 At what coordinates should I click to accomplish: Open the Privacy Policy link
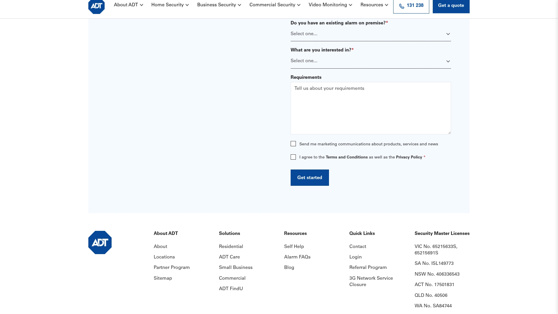[x=409, y=157]
